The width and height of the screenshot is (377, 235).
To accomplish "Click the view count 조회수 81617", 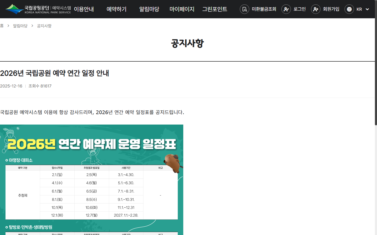I will click(40, 86).
